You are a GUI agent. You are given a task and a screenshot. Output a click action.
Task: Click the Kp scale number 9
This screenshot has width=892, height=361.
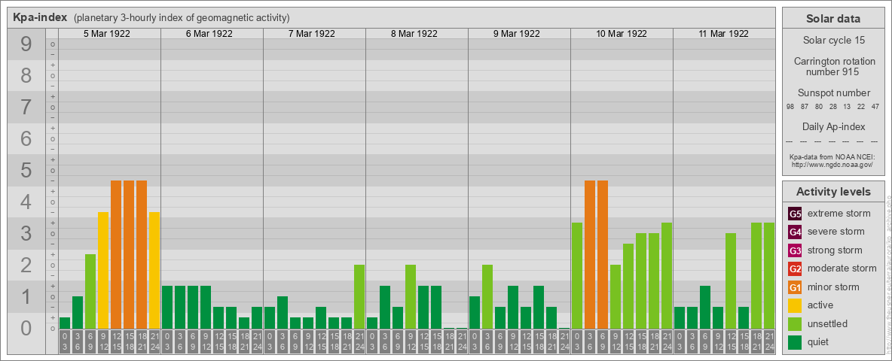(26, 44)
